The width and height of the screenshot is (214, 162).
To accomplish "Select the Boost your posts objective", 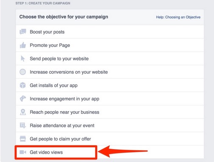I will pyautogui.click(x=110, y=32).
